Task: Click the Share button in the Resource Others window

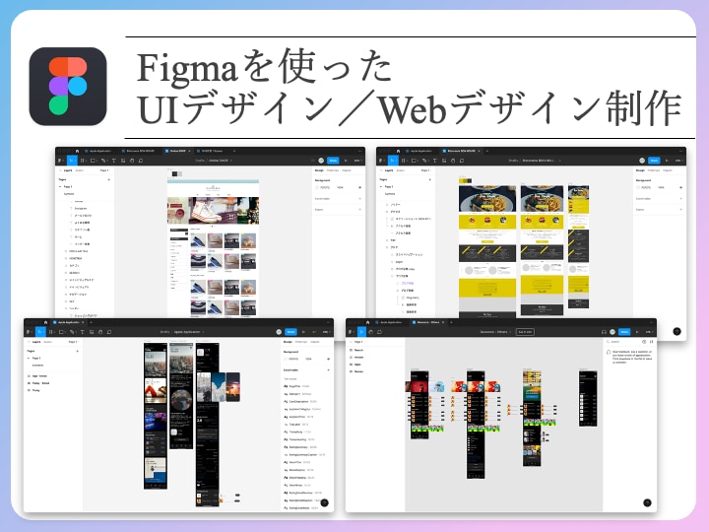Action: (624, 332)
